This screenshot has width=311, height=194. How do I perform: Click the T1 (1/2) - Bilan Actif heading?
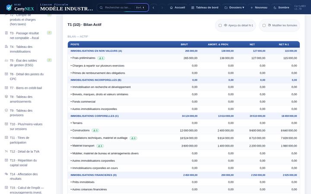click(x=84, y=25)
